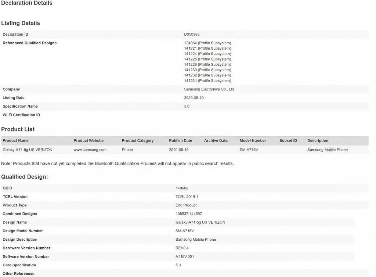This screenshot has width=376, height=277.
Task: Click the Phone category cell
Action: click(x=127, y=150)
